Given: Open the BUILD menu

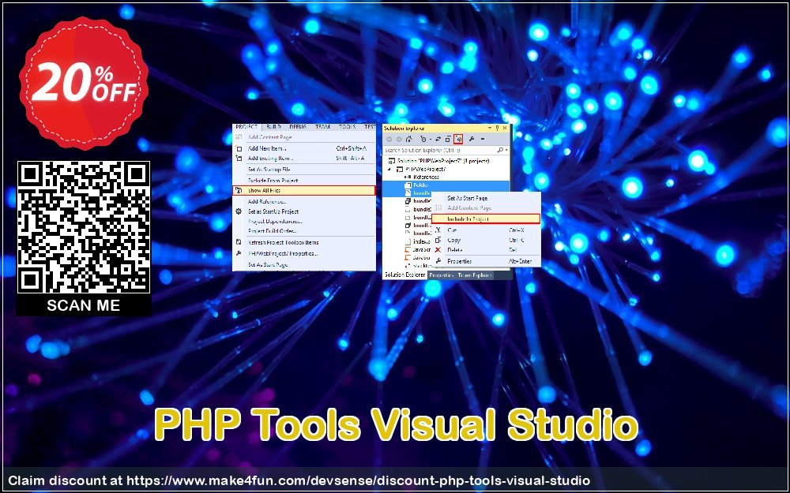Looking at the screenshot, I should tap(273, 127).
